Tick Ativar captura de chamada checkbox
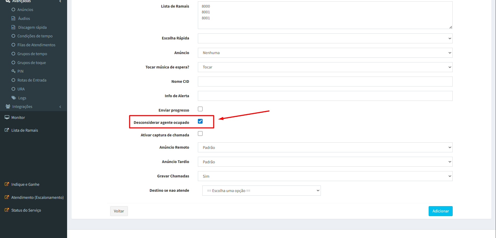The width and height of the screenshot is (496, 238). click(200, 133)
